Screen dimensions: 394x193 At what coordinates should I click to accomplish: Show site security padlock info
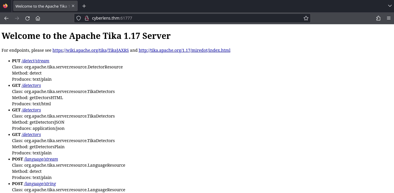87,18
